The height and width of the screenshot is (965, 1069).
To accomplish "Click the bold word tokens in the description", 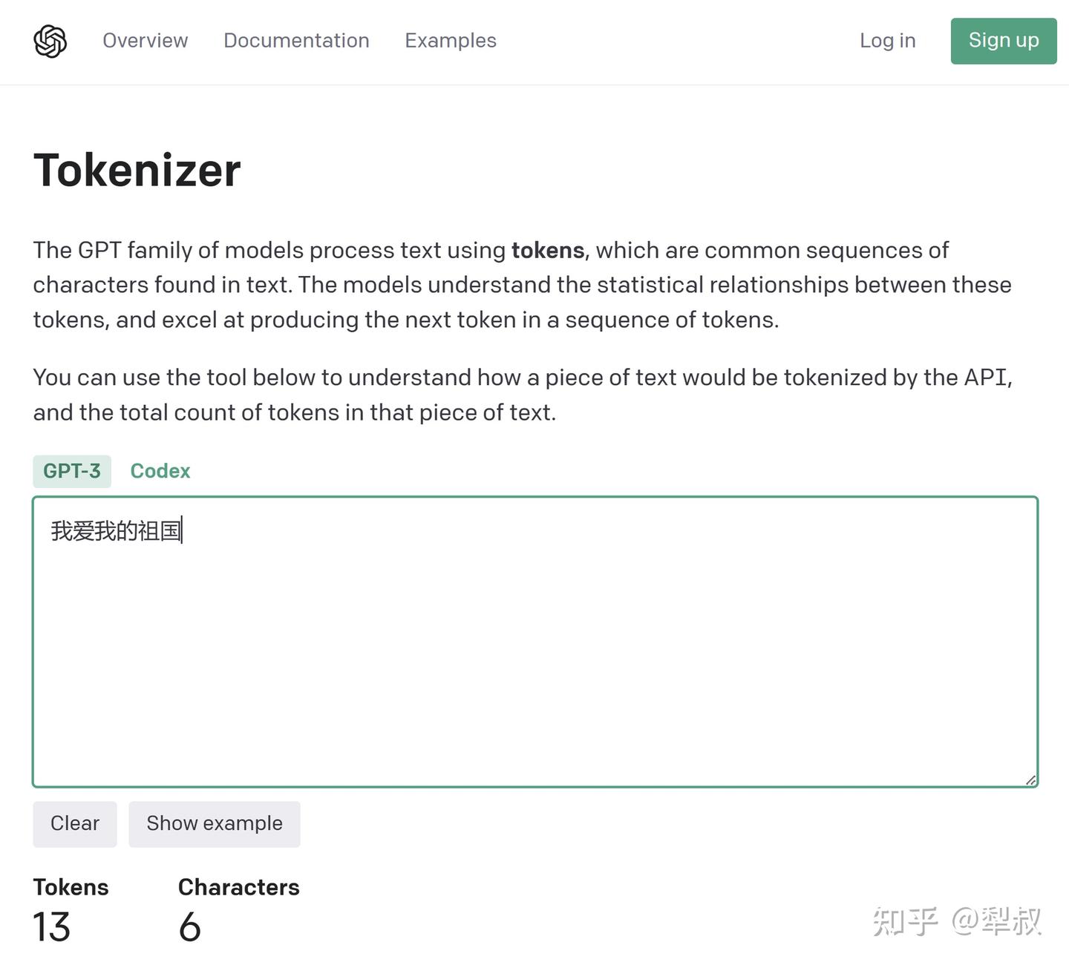I will [548, 251].
